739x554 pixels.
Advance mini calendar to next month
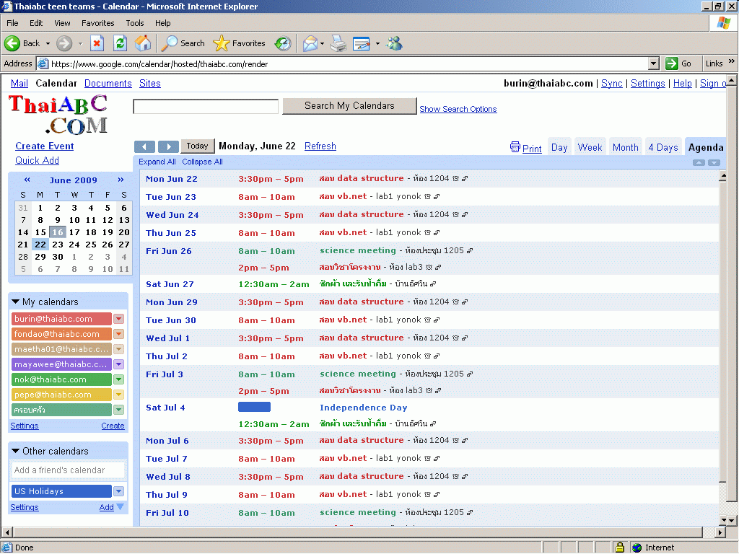[121, 180]
